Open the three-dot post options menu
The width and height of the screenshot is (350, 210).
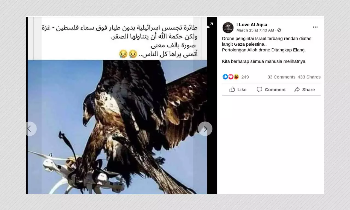tap(315, 27)
